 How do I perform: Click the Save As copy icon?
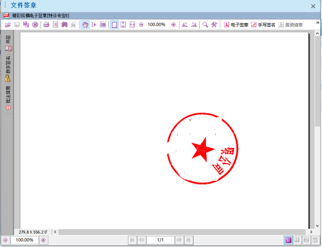(26, 25)
